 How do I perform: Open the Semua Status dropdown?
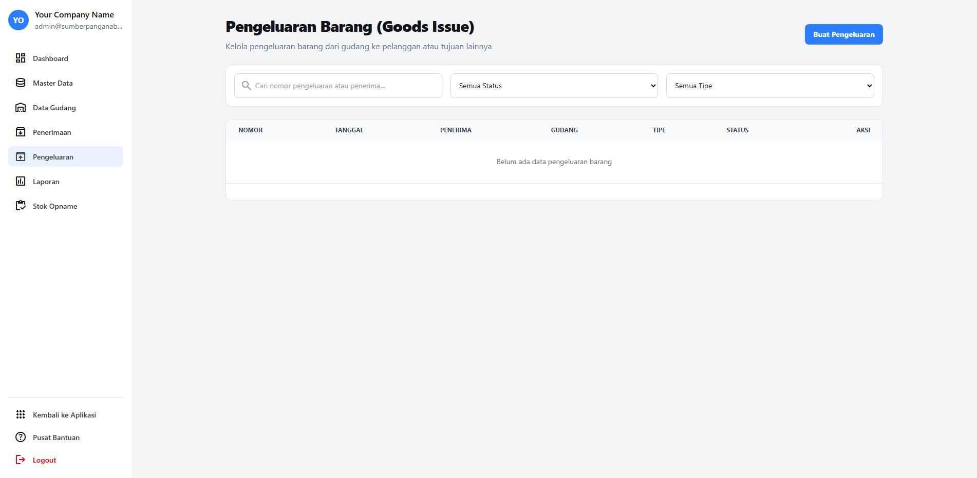click(x=554, y=86)
